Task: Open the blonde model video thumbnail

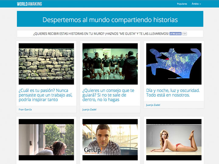Action: [174, 140]
